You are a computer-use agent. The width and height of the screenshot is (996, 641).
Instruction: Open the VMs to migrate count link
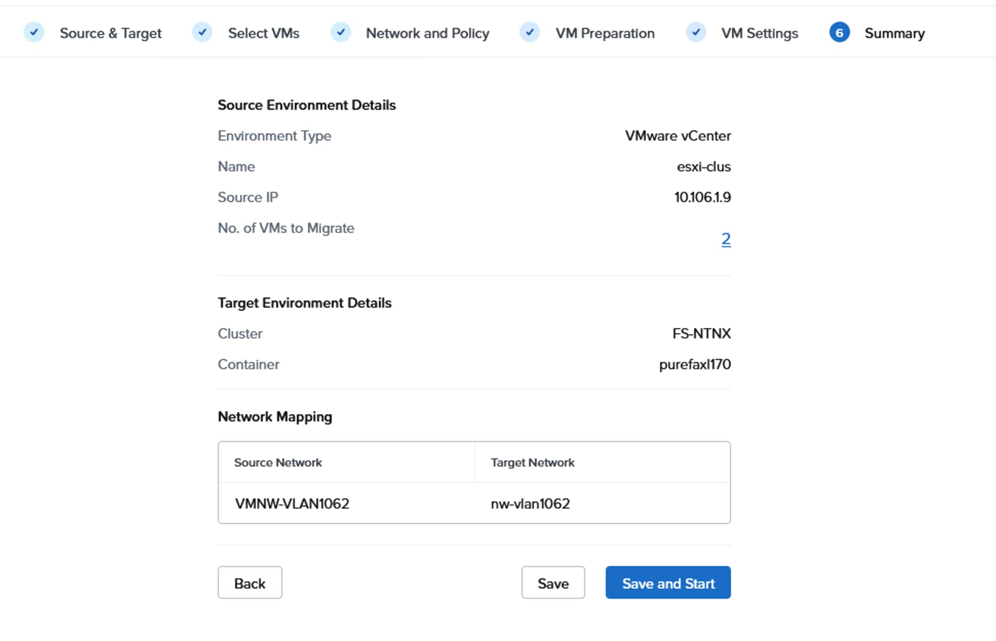(x=725, y=239)
